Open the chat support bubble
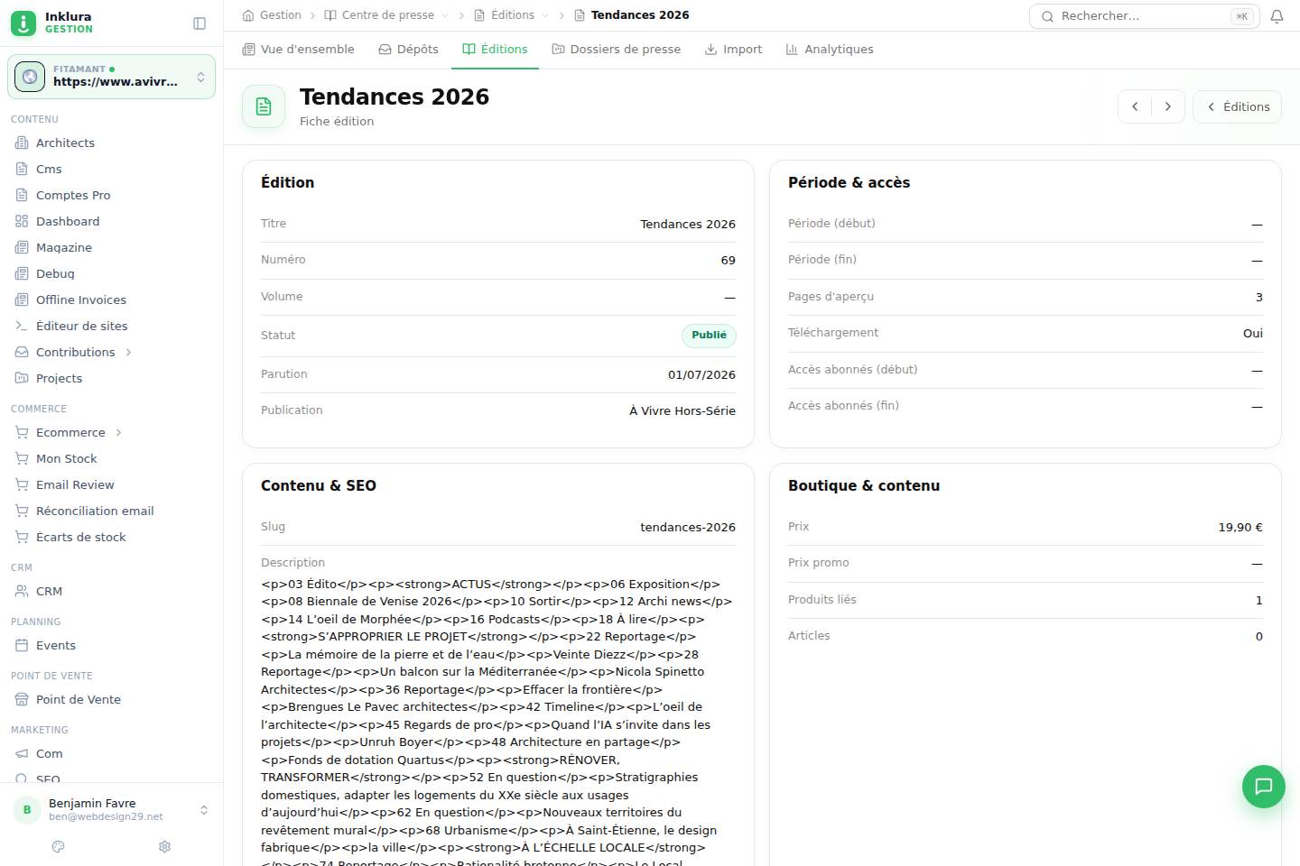Screen dimensions: 1300x866 [x=1264, y=787]
